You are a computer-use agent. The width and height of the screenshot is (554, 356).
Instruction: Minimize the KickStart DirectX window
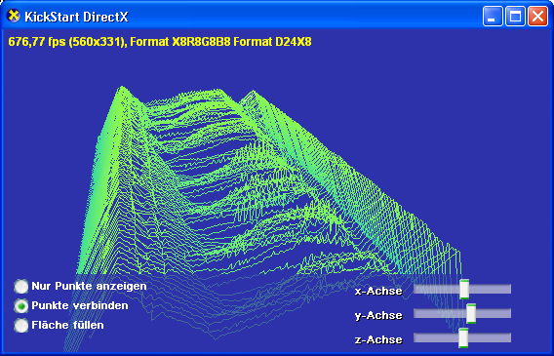493,17
